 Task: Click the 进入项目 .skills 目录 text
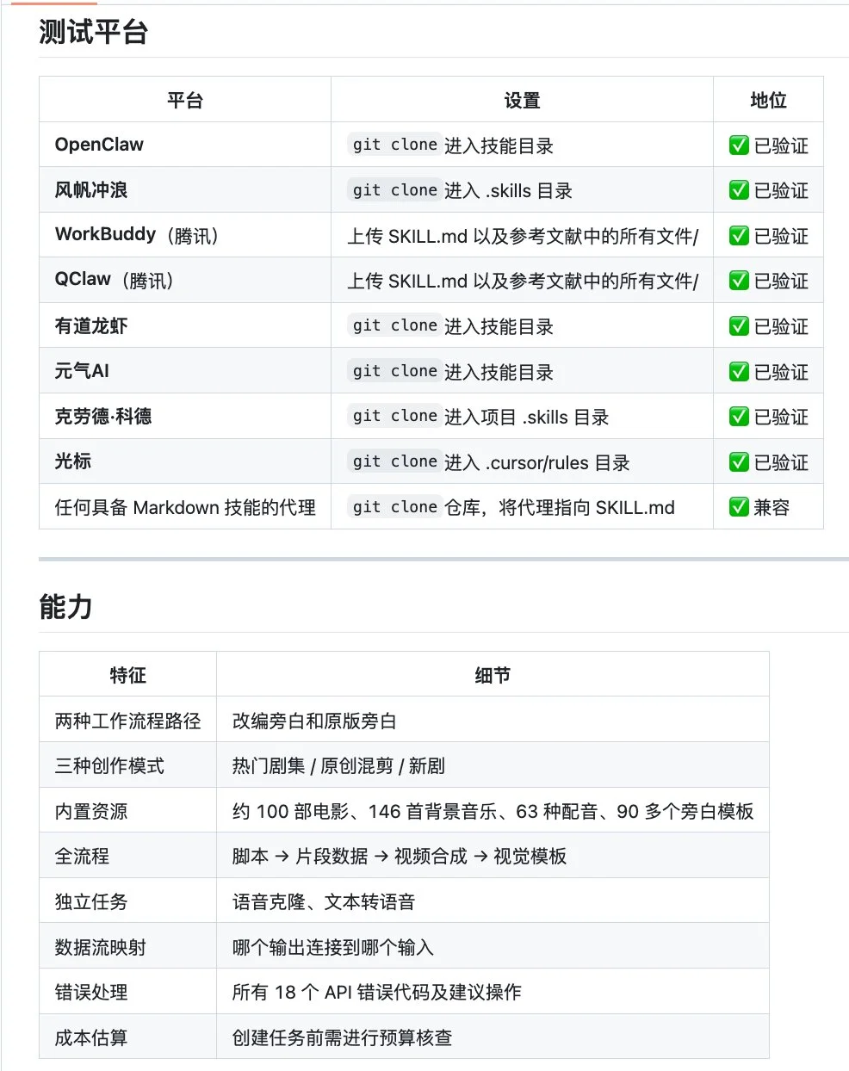[526, 418]
